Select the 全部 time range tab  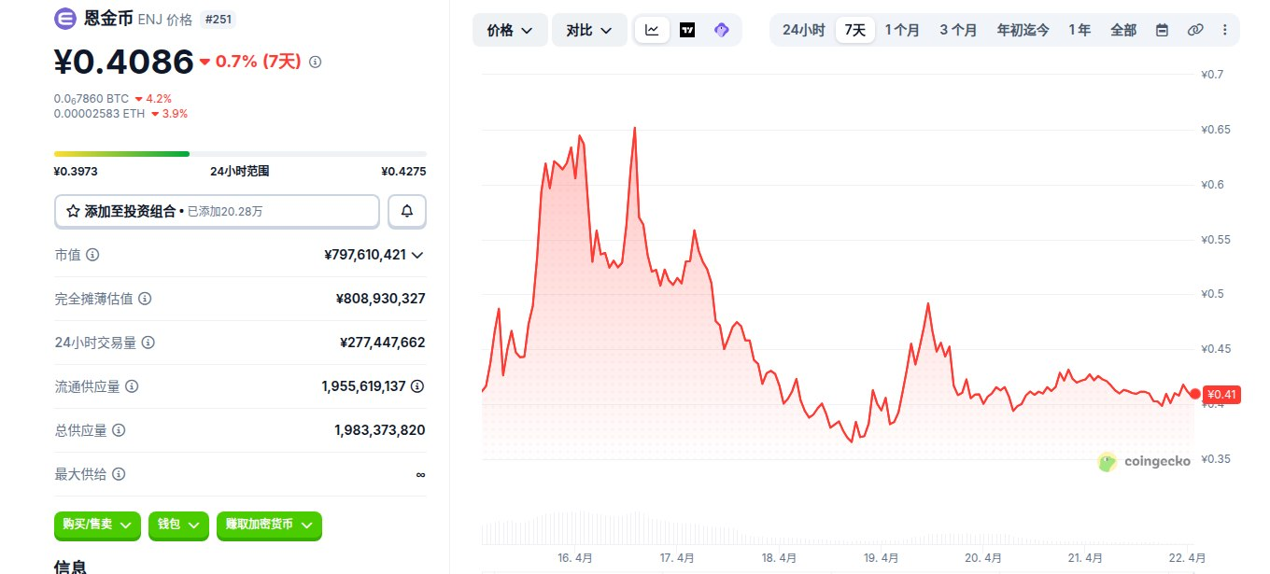pos(1123,30)
